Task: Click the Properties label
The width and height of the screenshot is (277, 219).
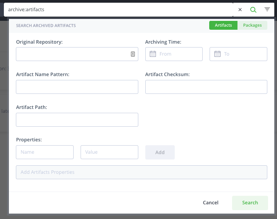Action: tap(29, 140)
